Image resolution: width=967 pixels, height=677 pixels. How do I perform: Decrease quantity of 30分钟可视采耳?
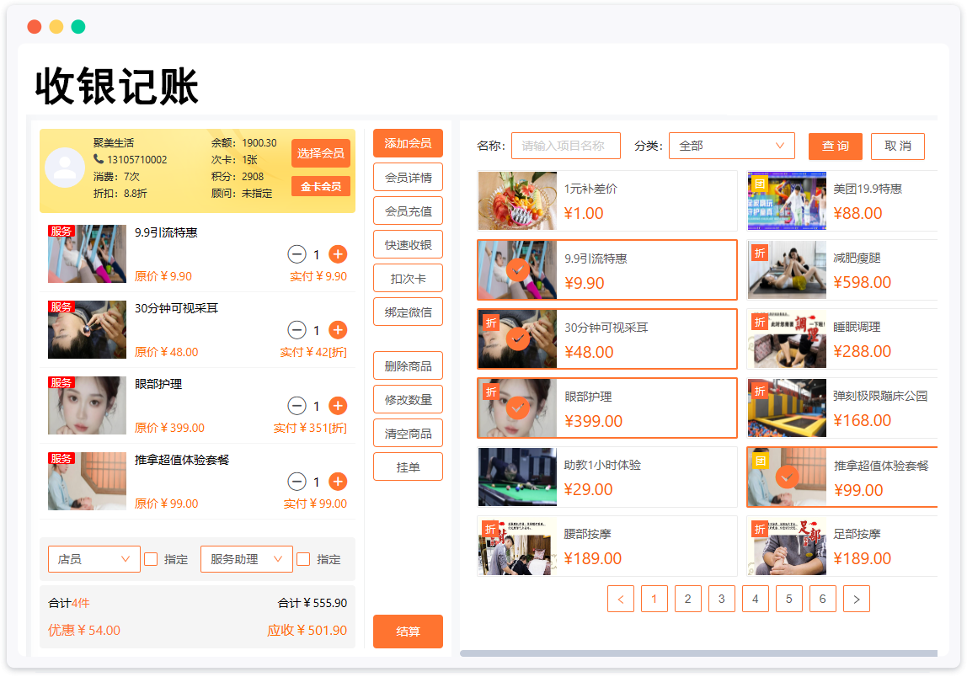pyautogui.click(x=297, y=330)
